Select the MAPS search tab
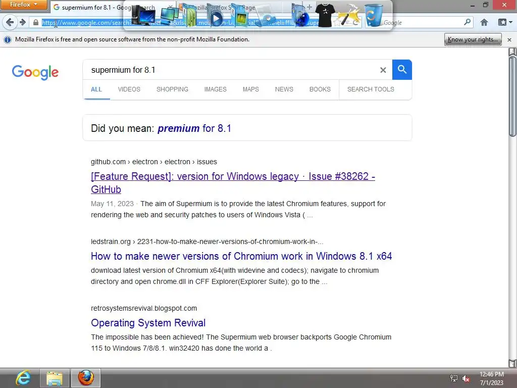The height and width of the screenshot is (388, 517). coord(250,89)
